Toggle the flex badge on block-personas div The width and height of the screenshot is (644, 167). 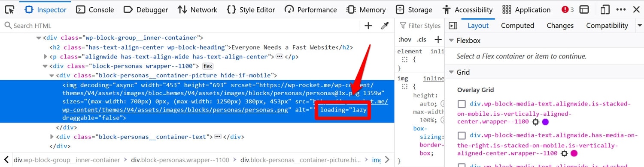[208, 66]
